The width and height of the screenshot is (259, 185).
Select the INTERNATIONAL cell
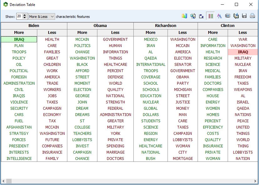click(x=151, y=65)
